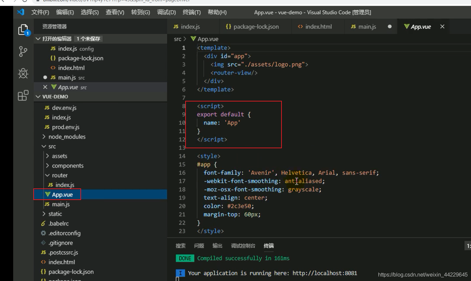
Task: Click the VS Code logo icon
Action: click(x=21, y=12)
